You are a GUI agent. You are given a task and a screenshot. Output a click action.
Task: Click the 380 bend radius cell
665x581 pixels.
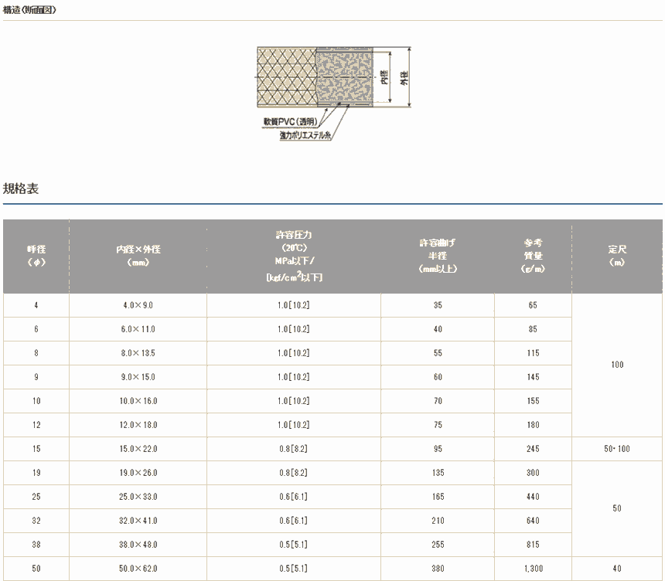click(438, 569)
